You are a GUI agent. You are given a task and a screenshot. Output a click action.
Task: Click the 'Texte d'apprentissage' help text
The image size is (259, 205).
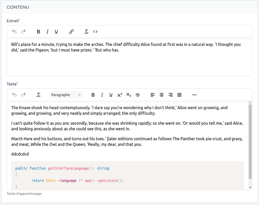point(24,194)
